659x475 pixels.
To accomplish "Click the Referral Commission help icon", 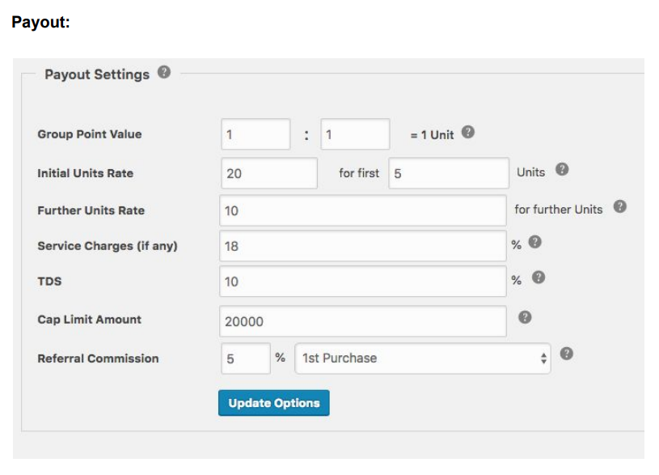I will (x=567, y=354).
